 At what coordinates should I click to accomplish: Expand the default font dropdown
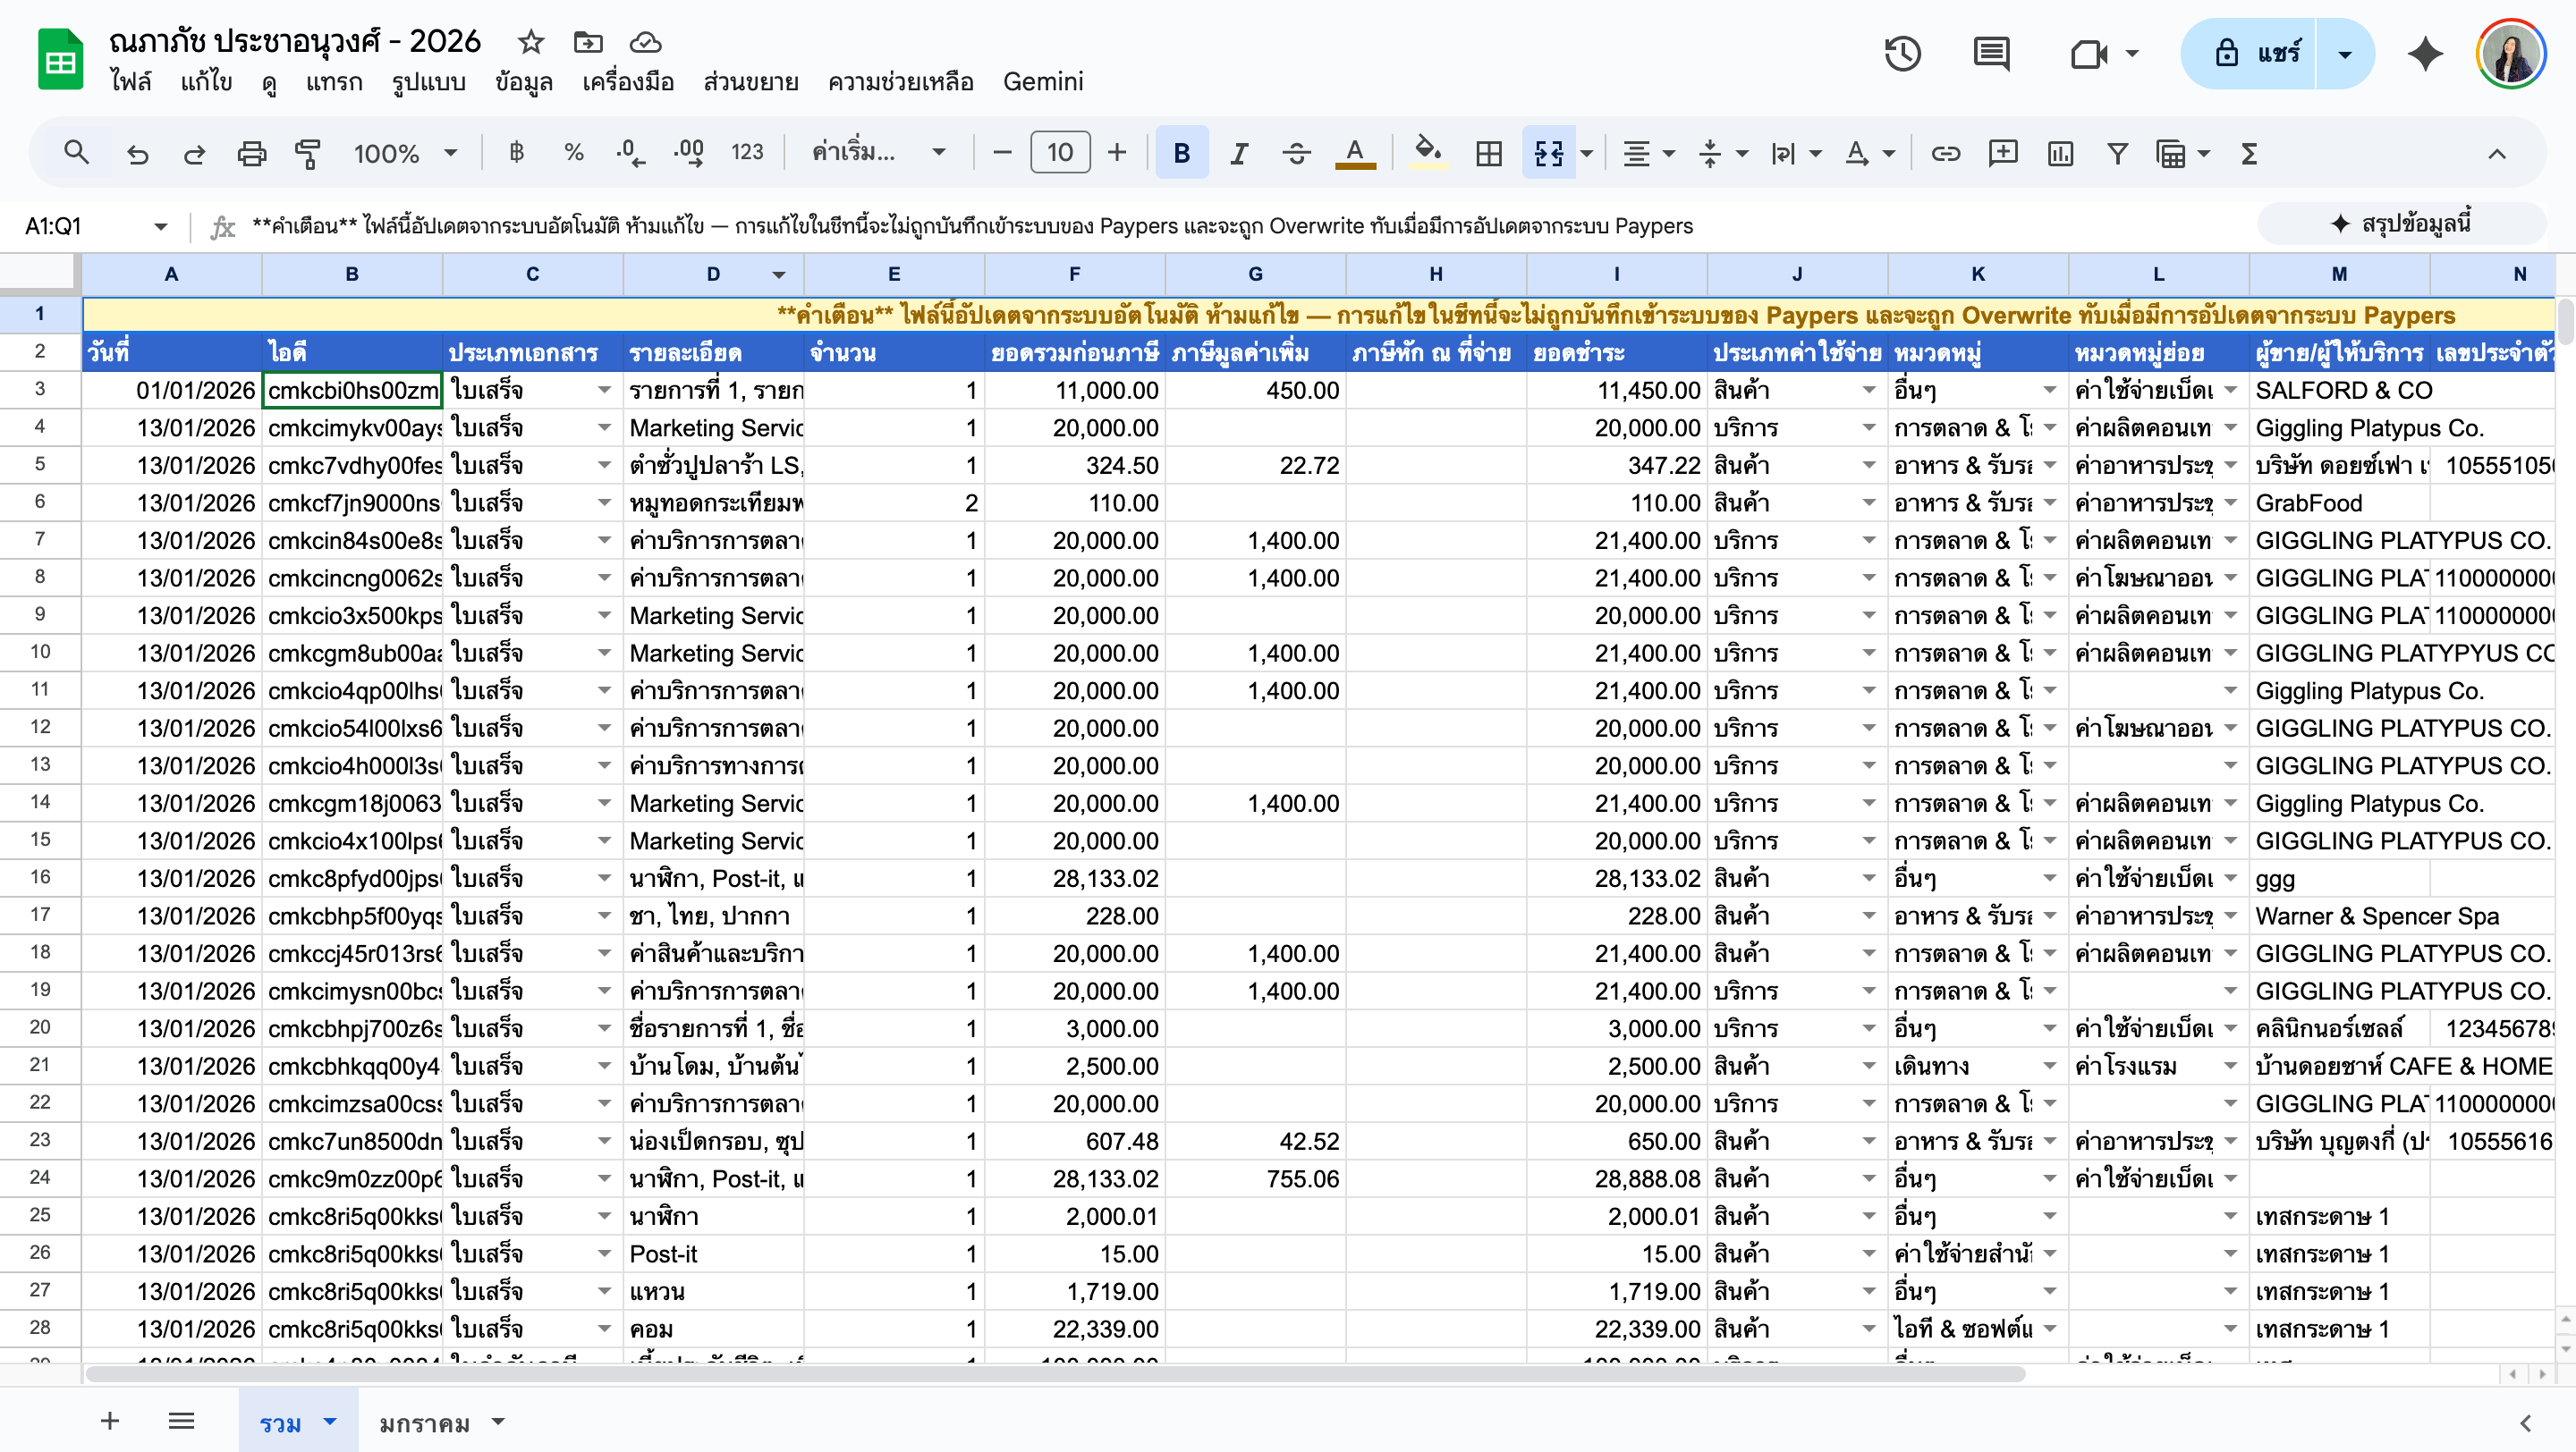tap(878, 153)
